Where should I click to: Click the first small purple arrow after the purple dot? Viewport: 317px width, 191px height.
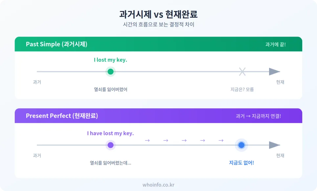click(x=147, y=140)
